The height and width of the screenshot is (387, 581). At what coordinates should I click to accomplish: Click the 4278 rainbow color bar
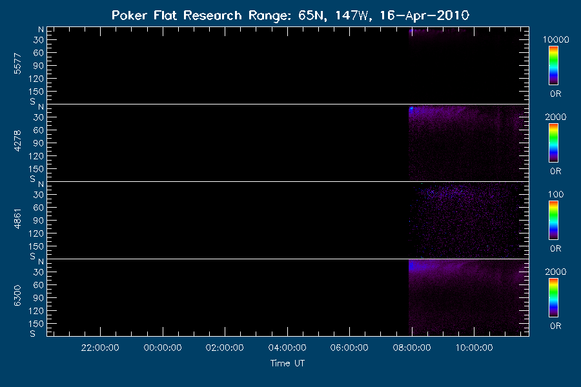click(x=553, y=143)
